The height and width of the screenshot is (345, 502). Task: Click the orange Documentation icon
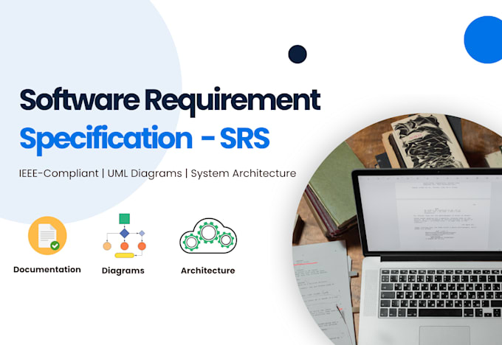[x=47, y=235]
